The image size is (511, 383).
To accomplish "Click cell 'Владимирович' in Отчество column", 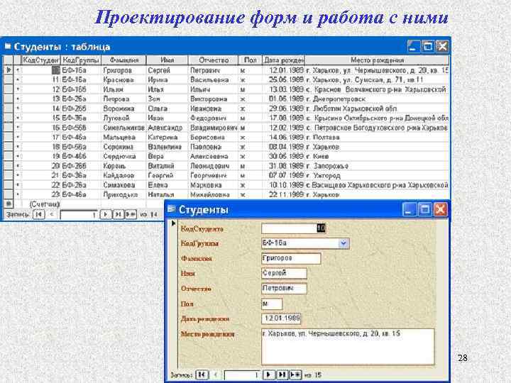I will [x=214, y=128].
